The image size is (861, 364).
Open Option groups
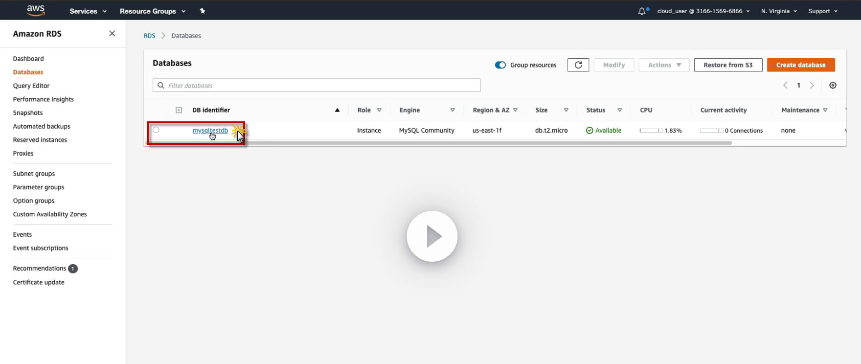coord(34,201)
